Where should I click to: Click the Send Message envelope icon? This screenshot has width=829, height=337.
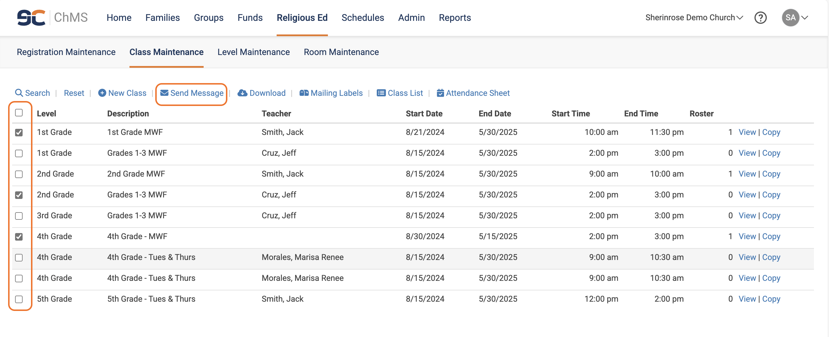[164, 93]
